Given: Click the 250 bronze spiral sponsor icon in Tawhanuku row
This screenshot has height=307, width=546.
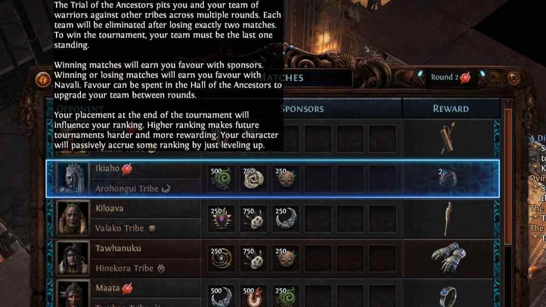Looking at the screenshot, I should [221, 258].
